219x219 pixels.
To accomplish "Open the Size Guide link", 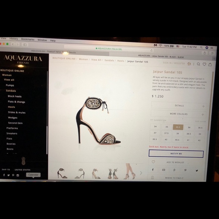I will tap(200, 121).
